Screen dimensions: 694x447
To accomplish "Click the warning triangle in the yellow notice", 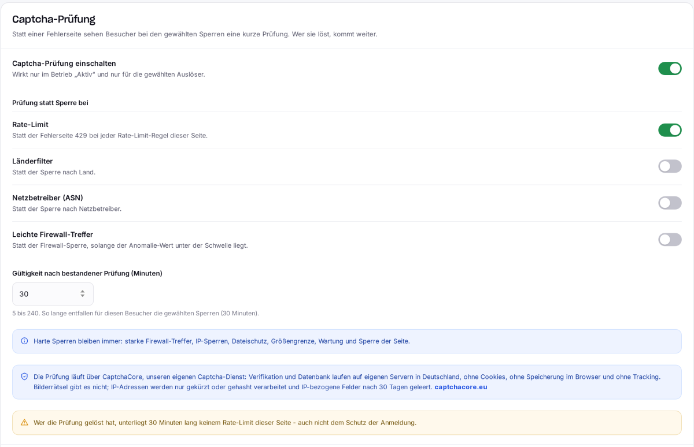I will click(24, 422).
